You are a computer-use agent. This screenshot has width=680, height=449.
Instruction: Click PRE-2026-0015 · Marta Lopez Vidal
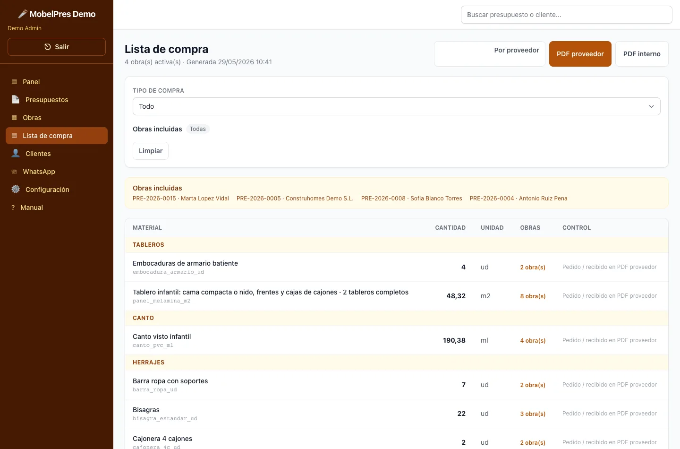click(x=181, y=199)
